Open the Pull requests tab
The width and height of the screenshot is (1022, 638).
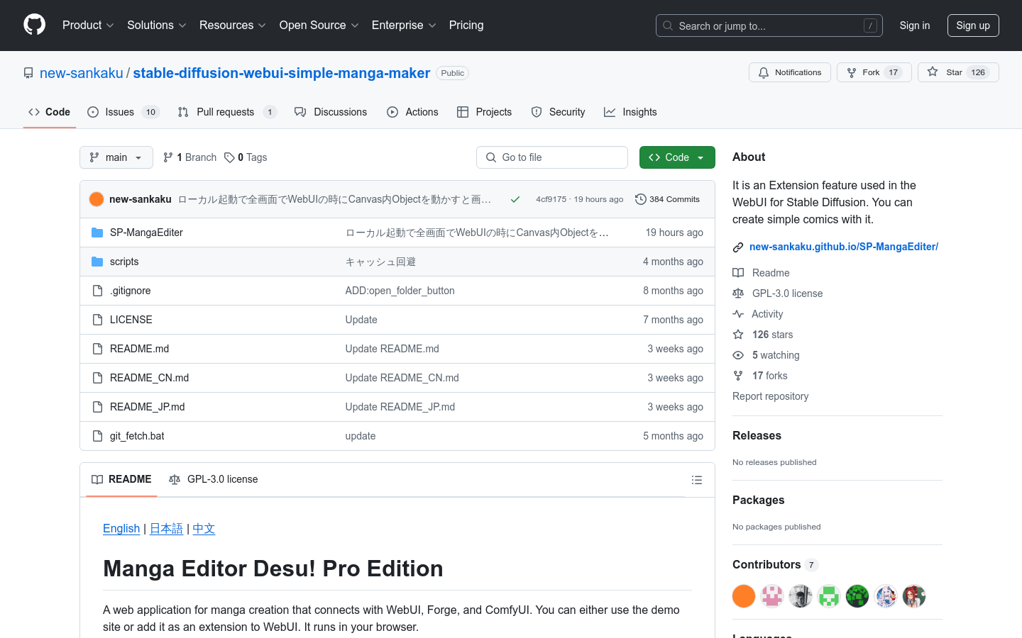(226, 112)
